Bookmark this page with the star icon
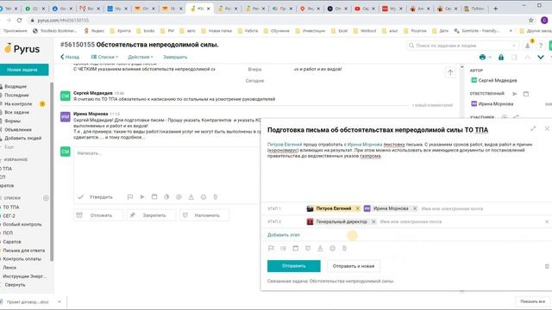Viewport: 552px width, 310px height. point(531,21)
